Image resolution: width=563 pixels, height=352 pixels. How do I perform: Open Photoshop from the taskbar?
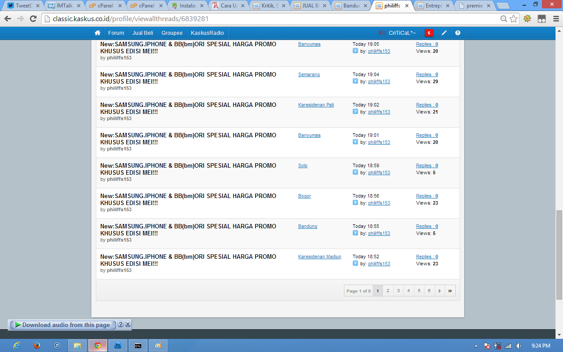(x=118, y=345)
